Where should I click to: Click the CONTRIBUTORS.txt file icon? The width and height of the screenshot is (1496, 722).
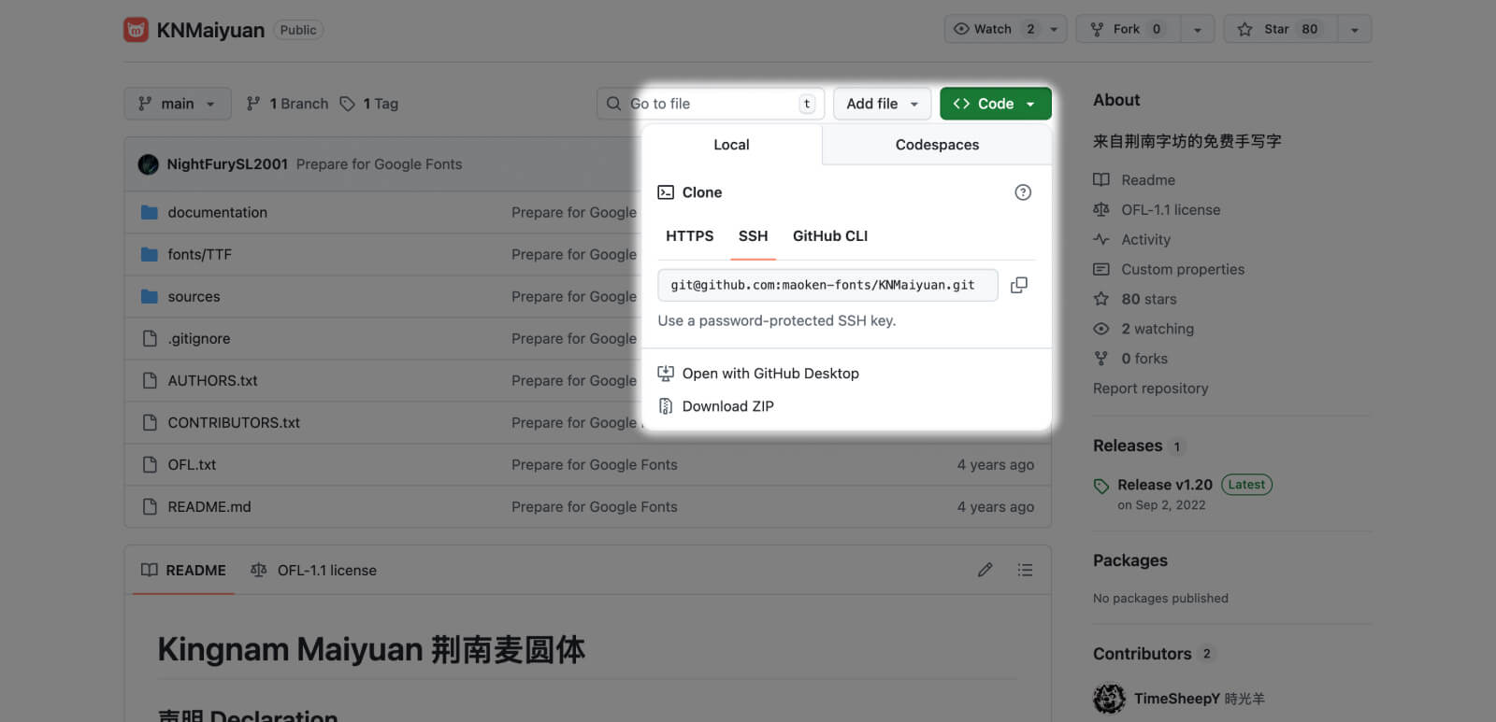[x=150, y=422]
